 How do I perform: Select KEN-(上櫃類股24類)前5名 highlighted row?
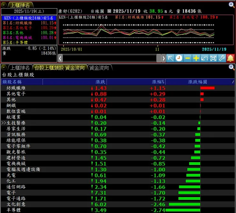pyautogui.click(x=29, y=18)
